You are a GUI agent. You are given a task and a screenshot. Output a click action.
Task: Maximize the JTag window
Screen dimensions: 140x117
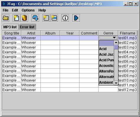(x=130, y=4)
